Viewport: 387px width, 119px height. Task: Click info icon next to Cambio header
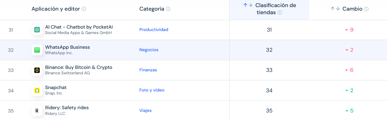(x=366, y=9)
